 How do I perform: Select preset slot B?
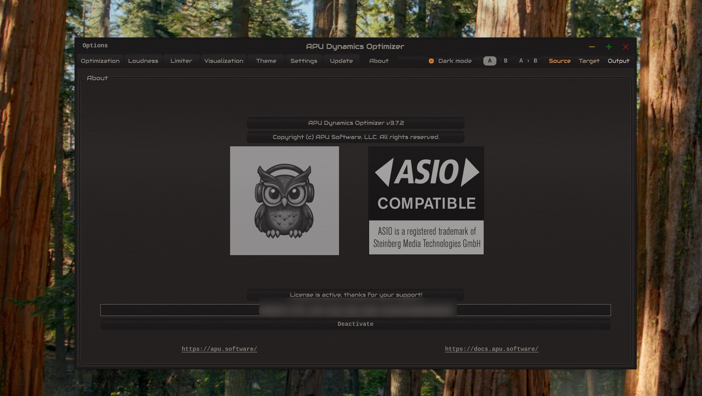click(x=506, y=61)
